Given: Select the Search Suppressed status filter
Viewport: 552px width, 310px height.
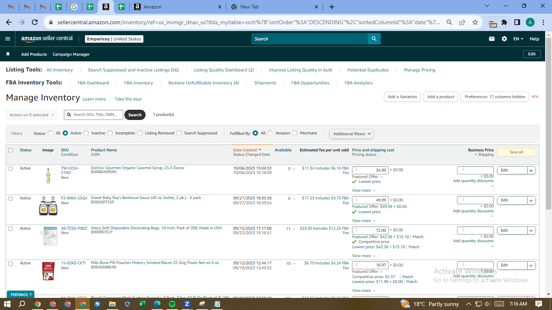Looking at the screenshot, I should click(179, 133).
